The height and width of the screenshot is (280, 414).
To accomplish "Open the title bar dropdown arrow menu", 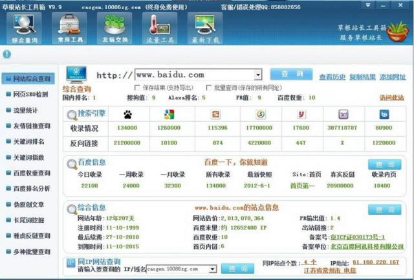I will click(x=367, y=5).
